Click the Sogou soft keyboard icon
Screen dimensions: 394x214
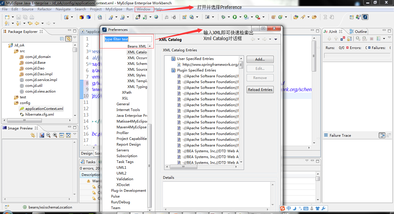click(306, 209)
